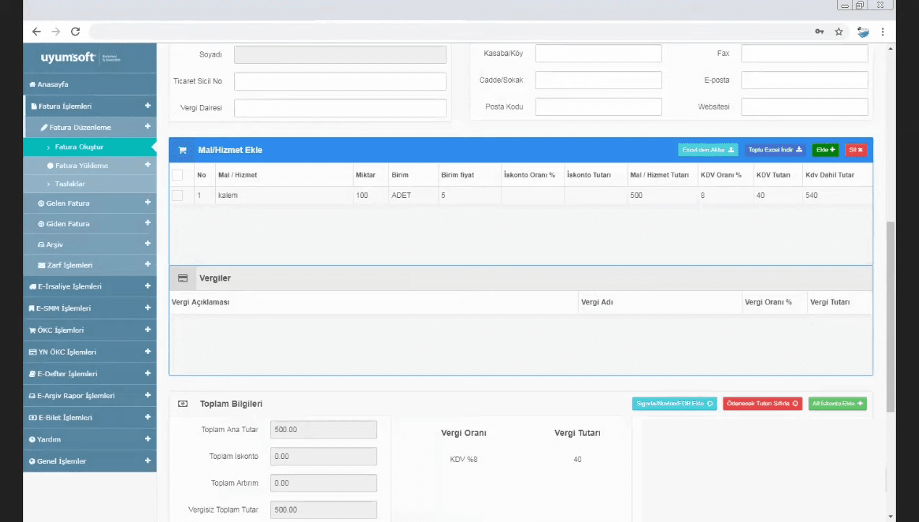Click the Posta Kodu field

(598, 107)
